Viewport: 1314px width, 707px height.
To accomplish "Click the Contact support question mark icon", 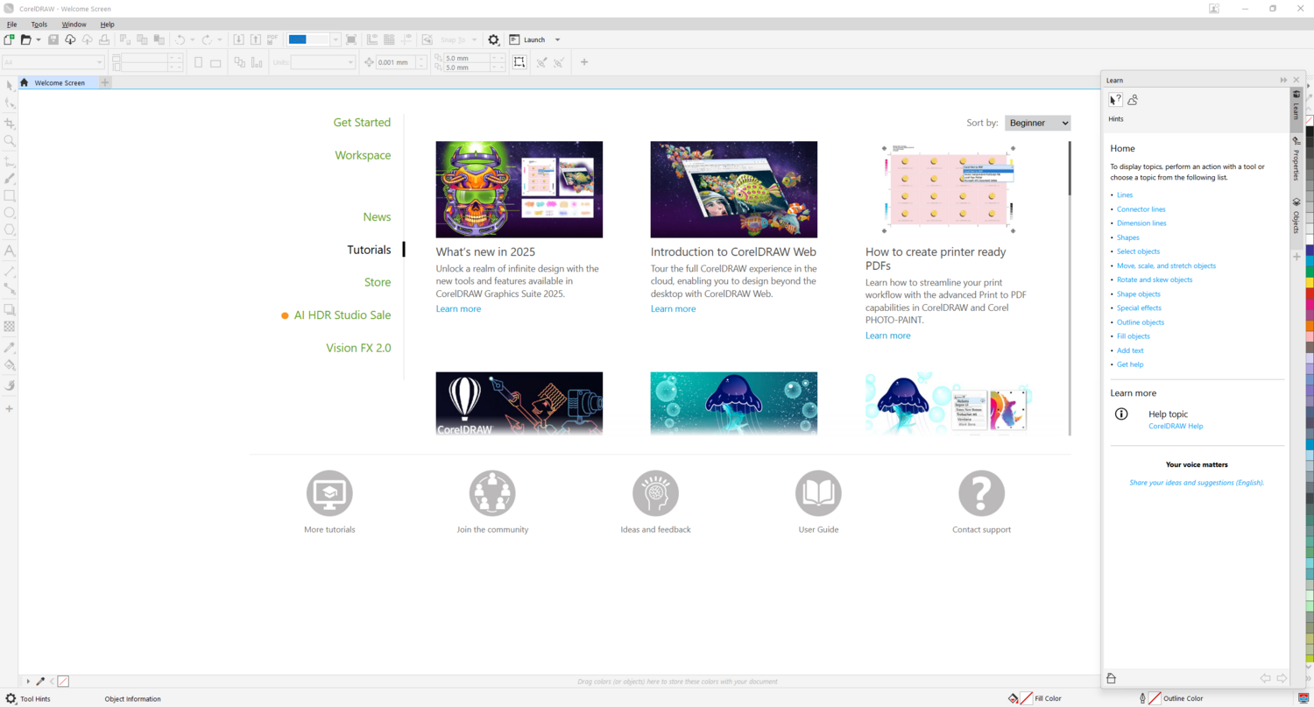I will pyautogui.click(x=981, y=493).
